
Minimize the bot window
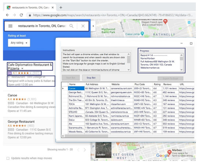(x=181, y=43)
